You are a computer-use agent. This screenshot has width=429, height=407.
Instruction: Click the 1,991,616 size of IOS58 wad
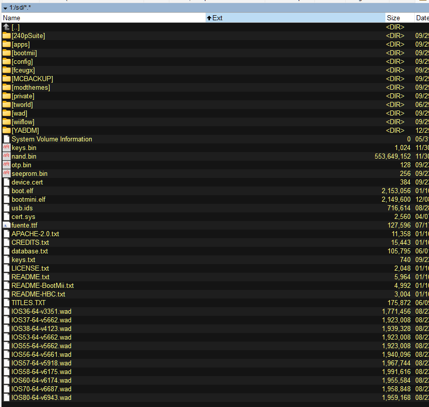[397, 372]
